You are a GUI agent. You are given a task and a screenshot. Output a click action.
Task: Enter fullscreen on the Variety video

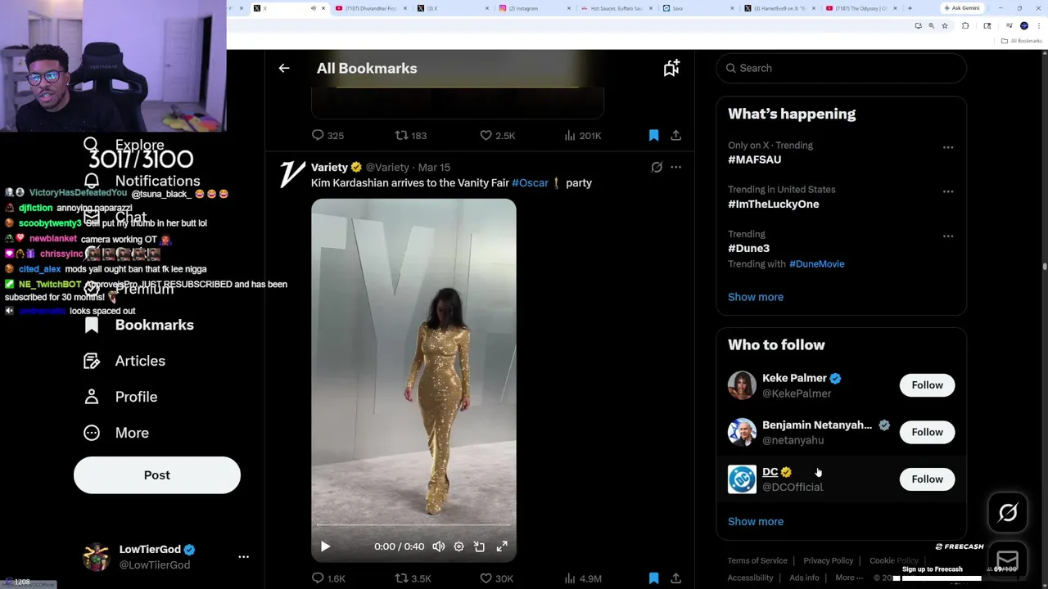pos(502,546)
